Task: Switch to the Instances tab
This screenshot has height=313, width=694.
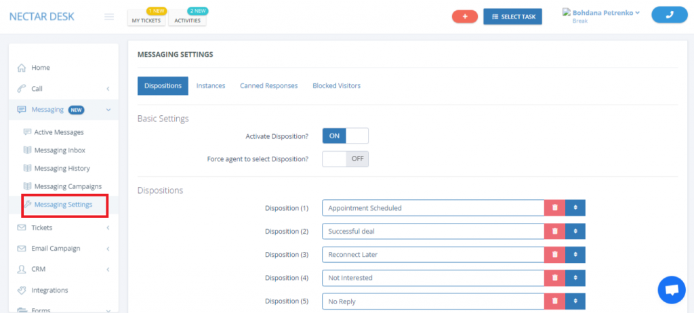Action: pyautogui.click(x=211, y=86)
